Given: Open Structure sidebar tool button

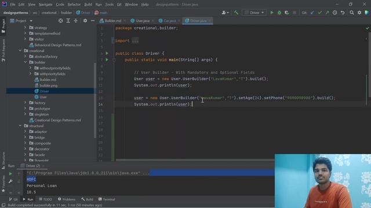Looking at the screenshot, I should pos(3,161).
